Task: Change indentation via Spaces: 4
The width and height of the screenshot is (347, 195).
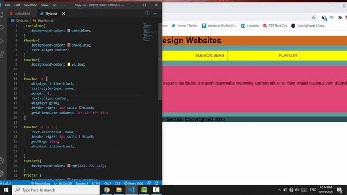Action: (82, 183)
